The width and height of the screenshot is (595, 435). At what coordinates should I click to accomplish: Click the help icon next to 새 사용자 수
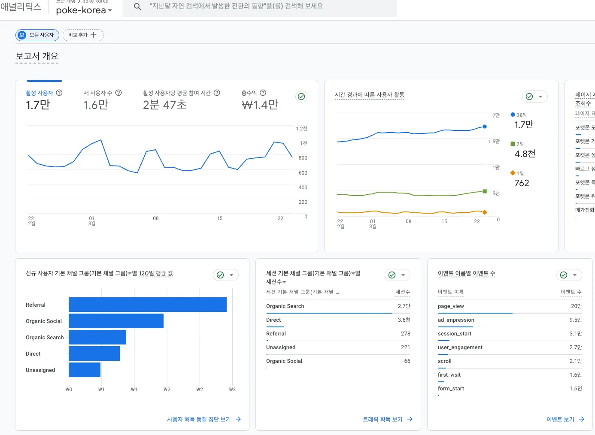(x=118, y=92)
